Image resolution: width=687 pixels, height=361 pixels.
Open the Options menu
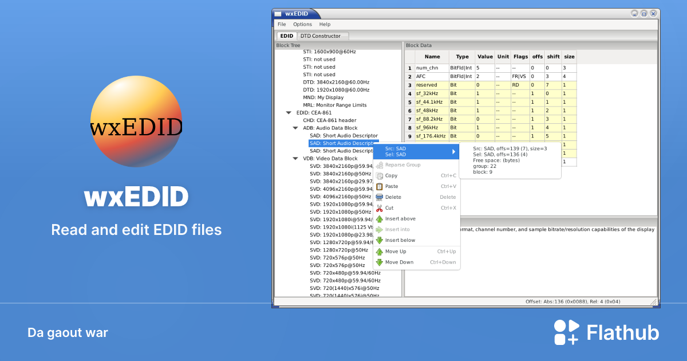(x=302, y=24)
